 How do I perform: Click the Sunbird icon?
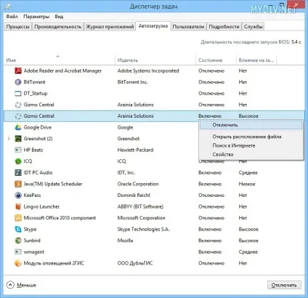(x=18, y=241)
